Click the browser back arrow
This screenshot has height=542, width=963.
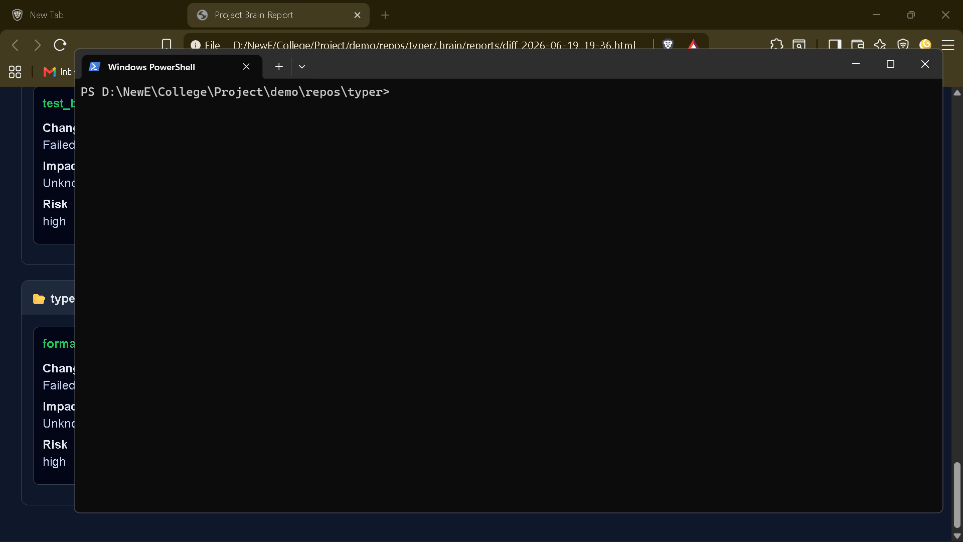15,45
